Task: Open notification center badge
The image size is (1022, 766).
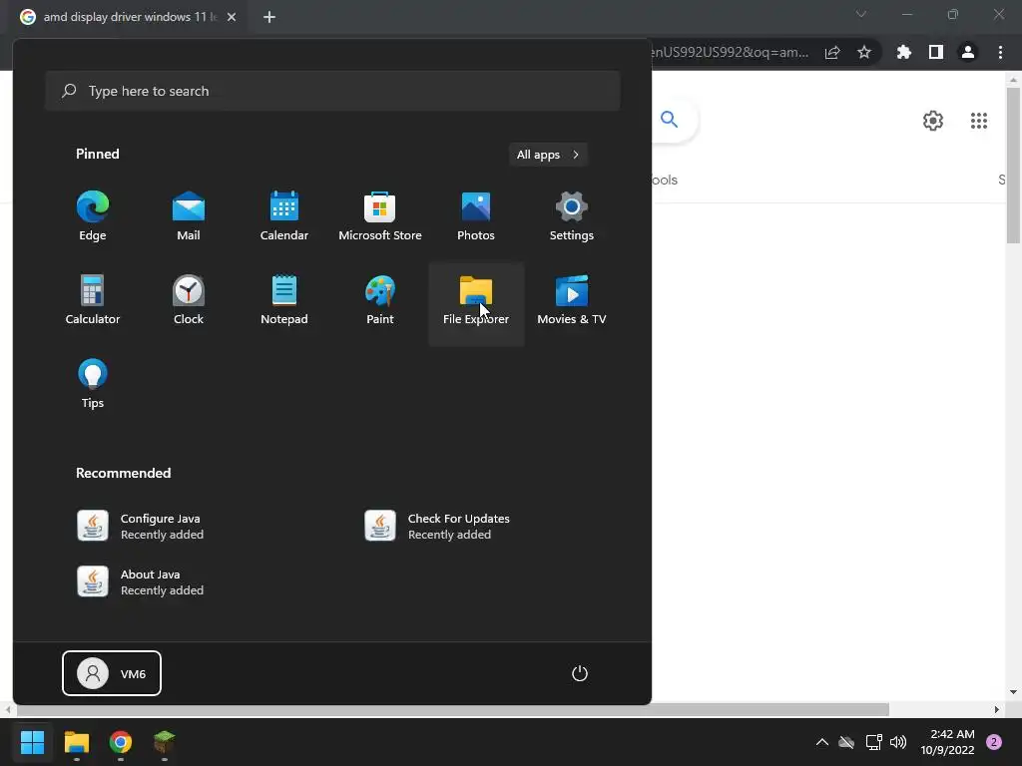Action: (994, 742)
